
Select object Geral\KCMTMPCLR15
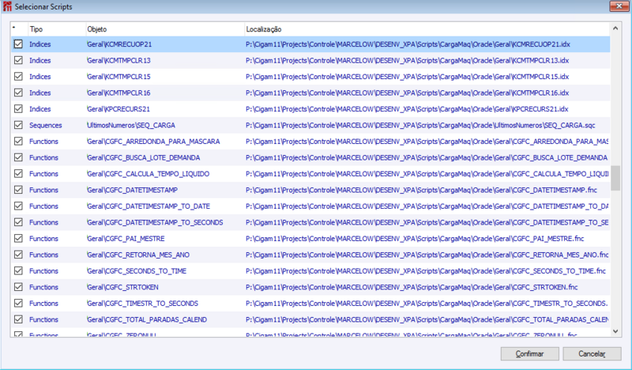[118, 77]
